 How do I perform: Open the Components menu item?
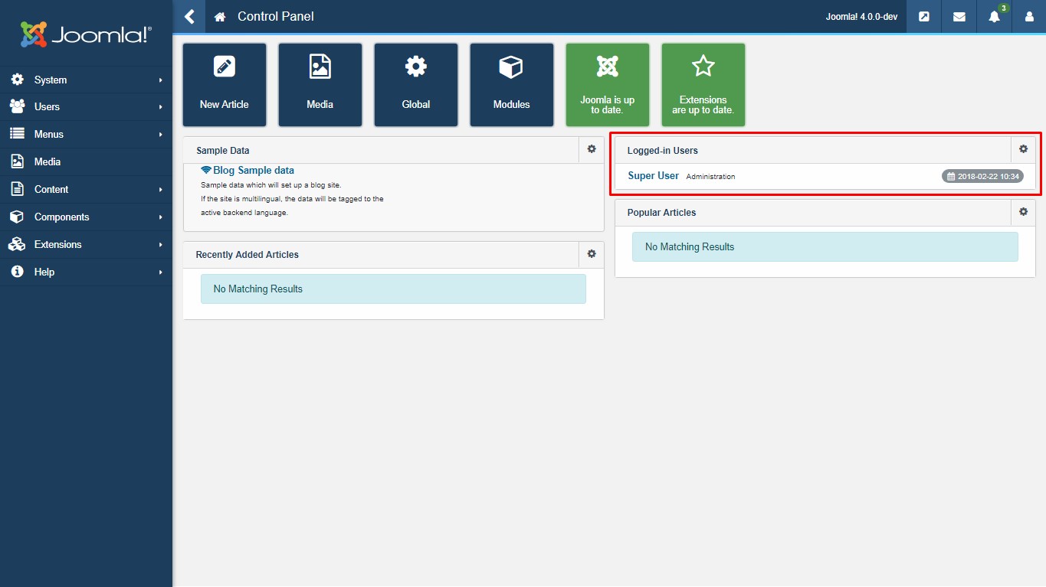[x=86, y=217]
